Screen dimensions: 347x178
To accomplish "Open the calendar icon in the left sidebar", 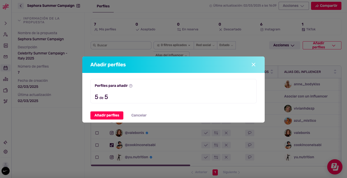I will pos(6,68).
